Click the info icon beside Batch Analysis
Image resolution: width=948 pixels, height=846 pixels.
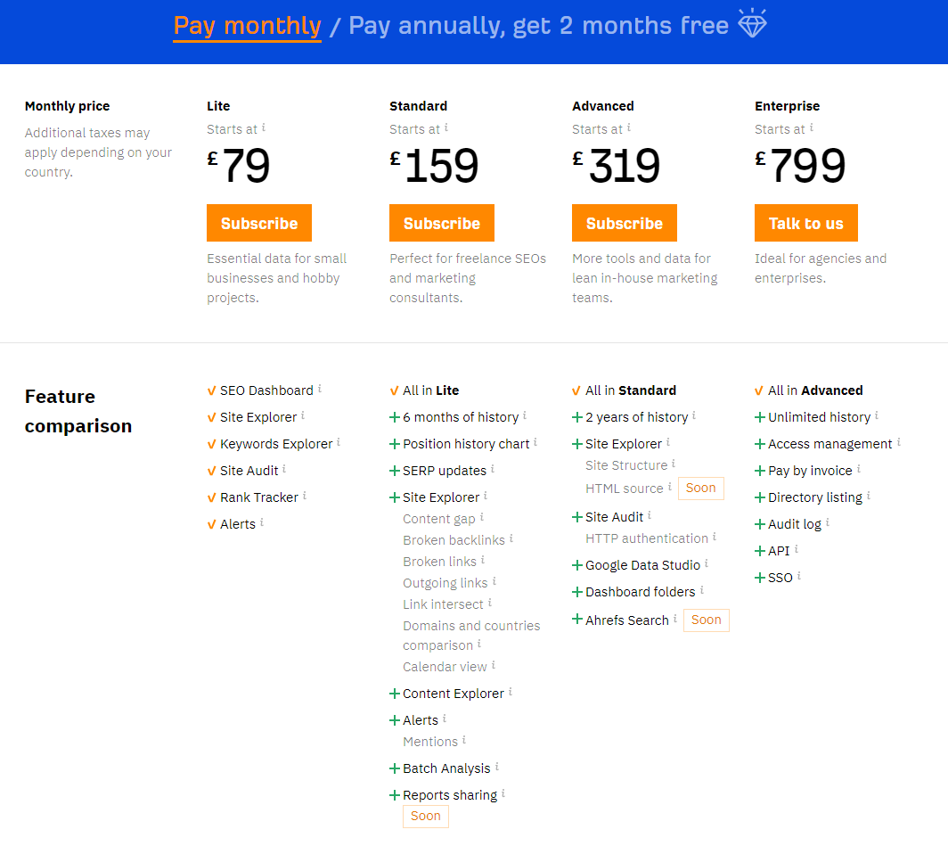(496, 765)
